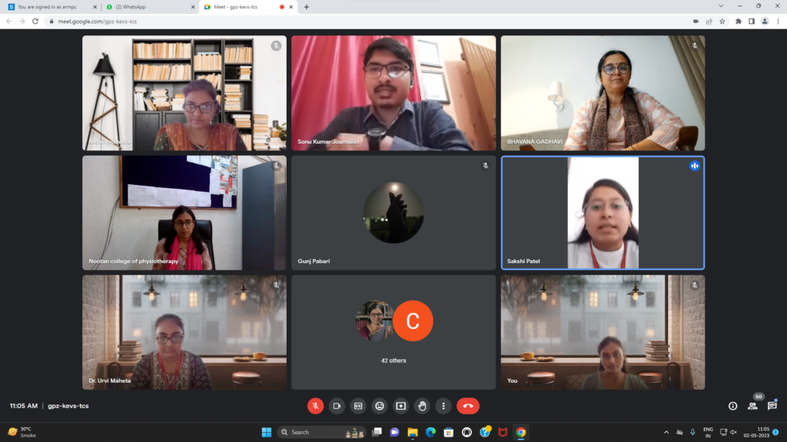This screenshot has width=787, height=442.
Task: Switch to 'You are signed in as' tab
Action: [x=50, y=7]
